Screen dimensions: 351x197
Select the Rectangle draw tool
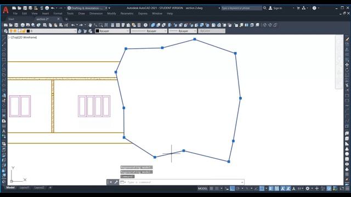coord(4,60)
